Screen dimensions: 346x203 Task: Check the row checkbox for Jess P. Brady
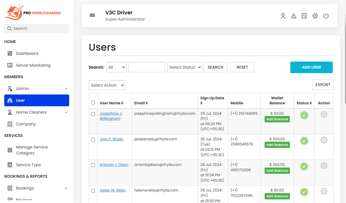93,140
